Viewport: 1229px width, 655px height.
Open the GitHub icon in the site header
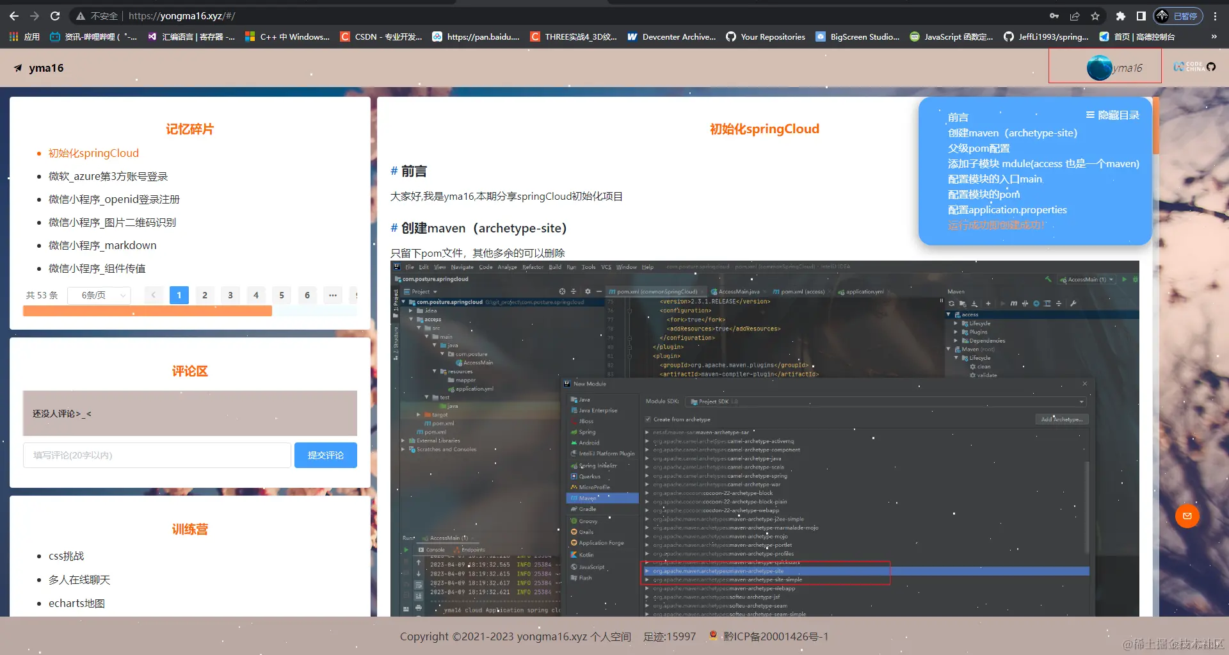(1212, 67)
